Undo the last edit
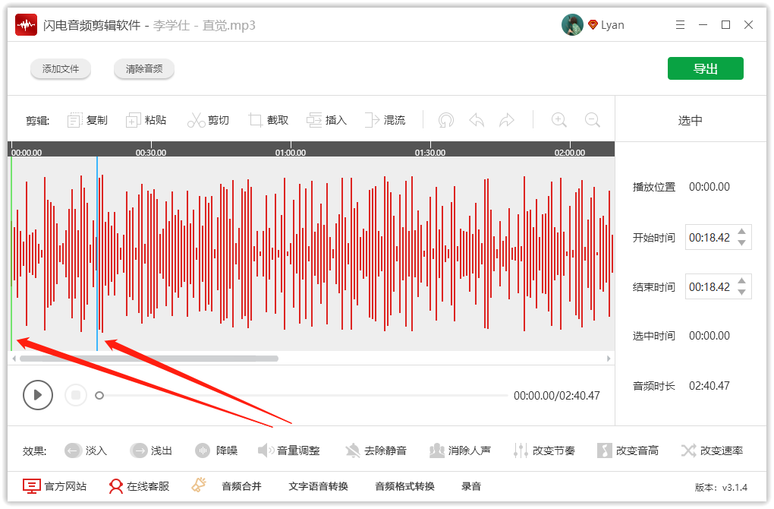The image size is (774, 509). (477, 120)
